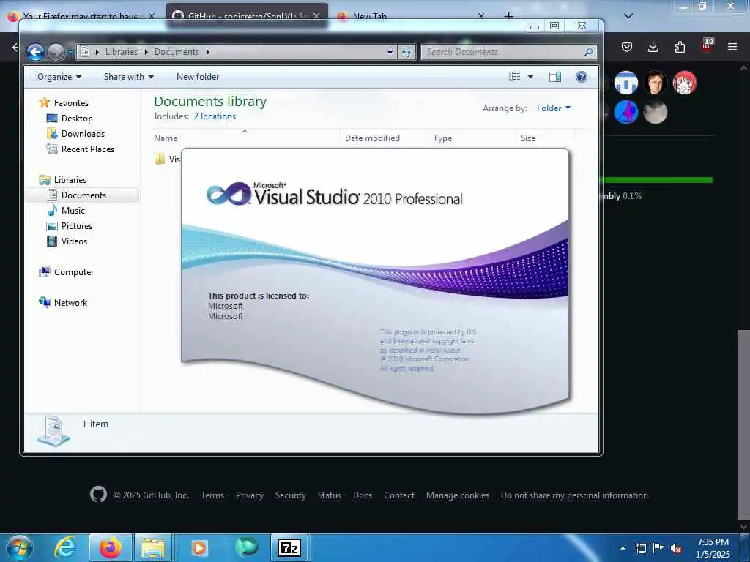
Task: Open the Terms footer link
Action: tap(212, 495)
